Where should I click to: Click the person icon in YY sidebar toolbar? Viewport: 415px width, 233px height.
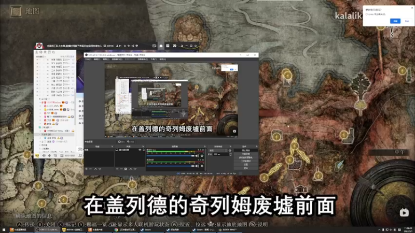[36, 52]
